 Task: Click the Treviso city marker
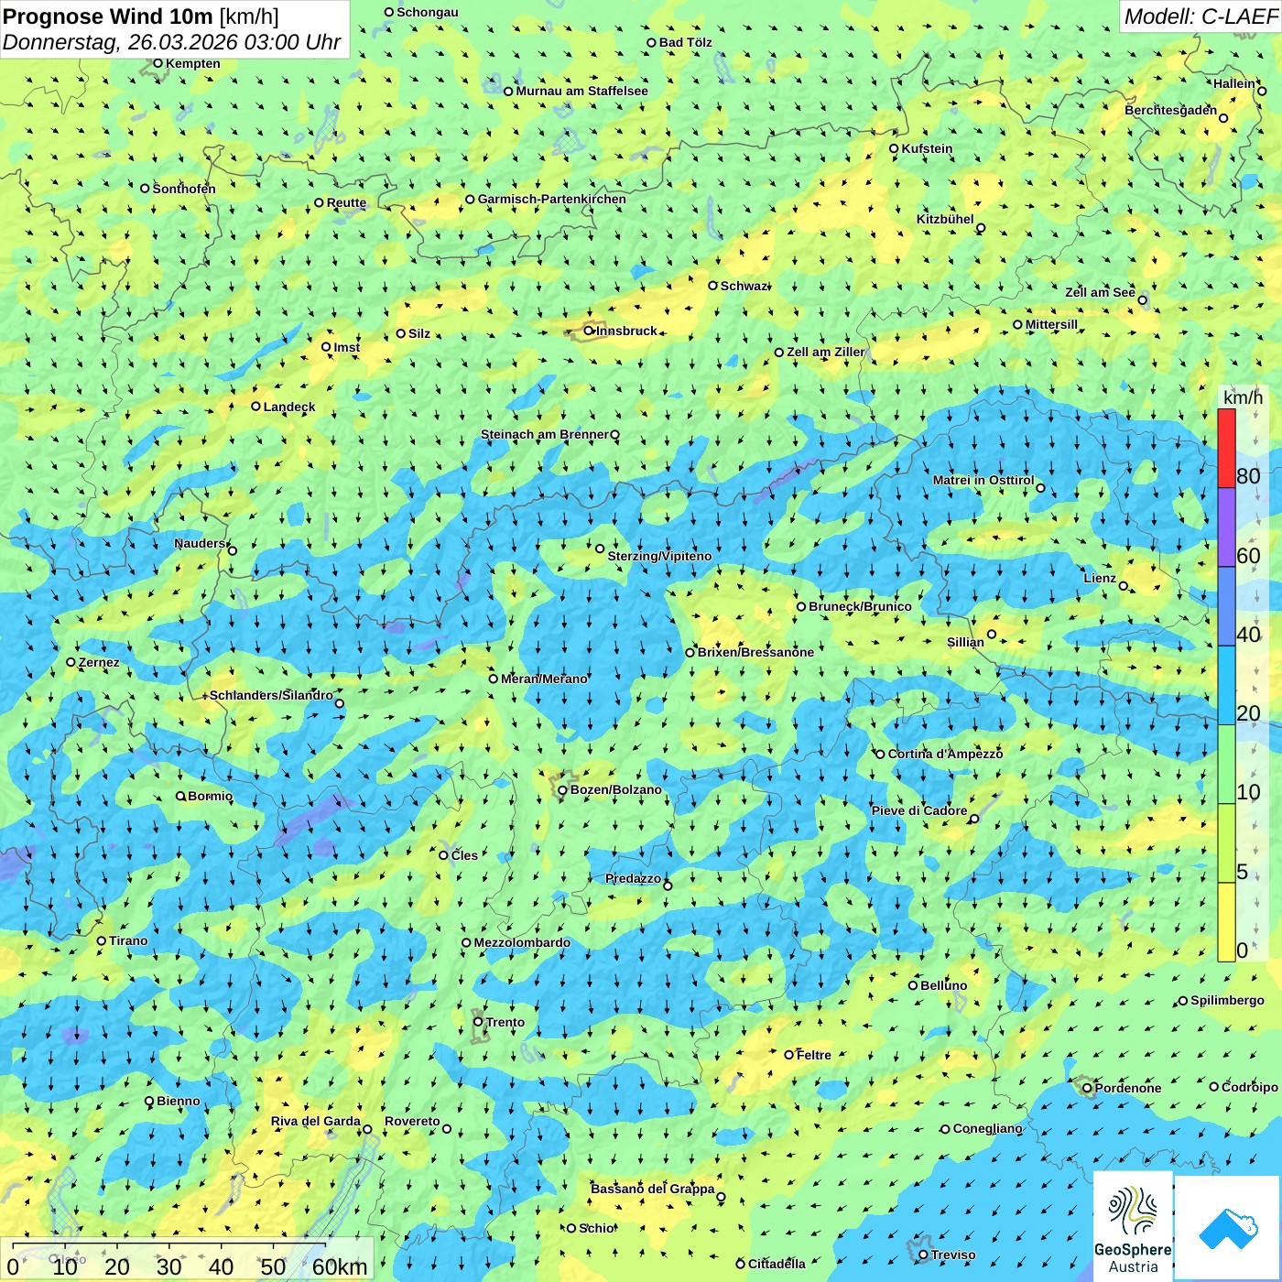pos(923,1255)
